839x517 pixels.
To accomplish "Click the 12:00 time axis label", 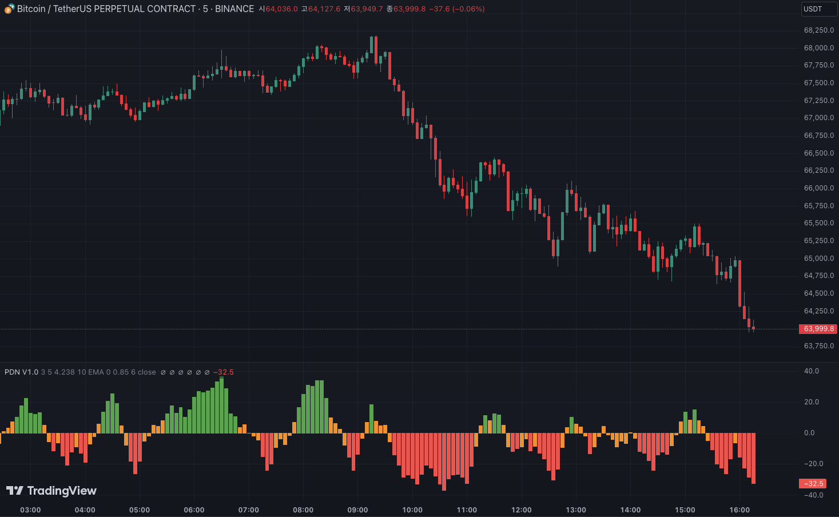I will tap(521, 510).
